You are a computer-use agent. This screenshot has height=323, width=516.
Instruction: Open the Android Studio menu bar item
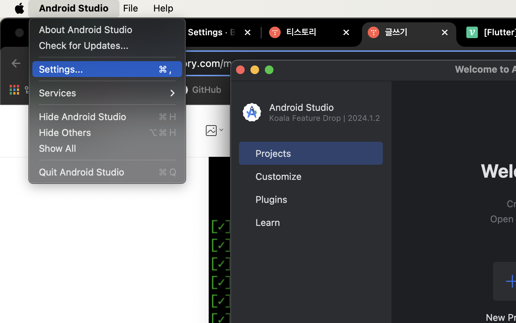[74, 8]
